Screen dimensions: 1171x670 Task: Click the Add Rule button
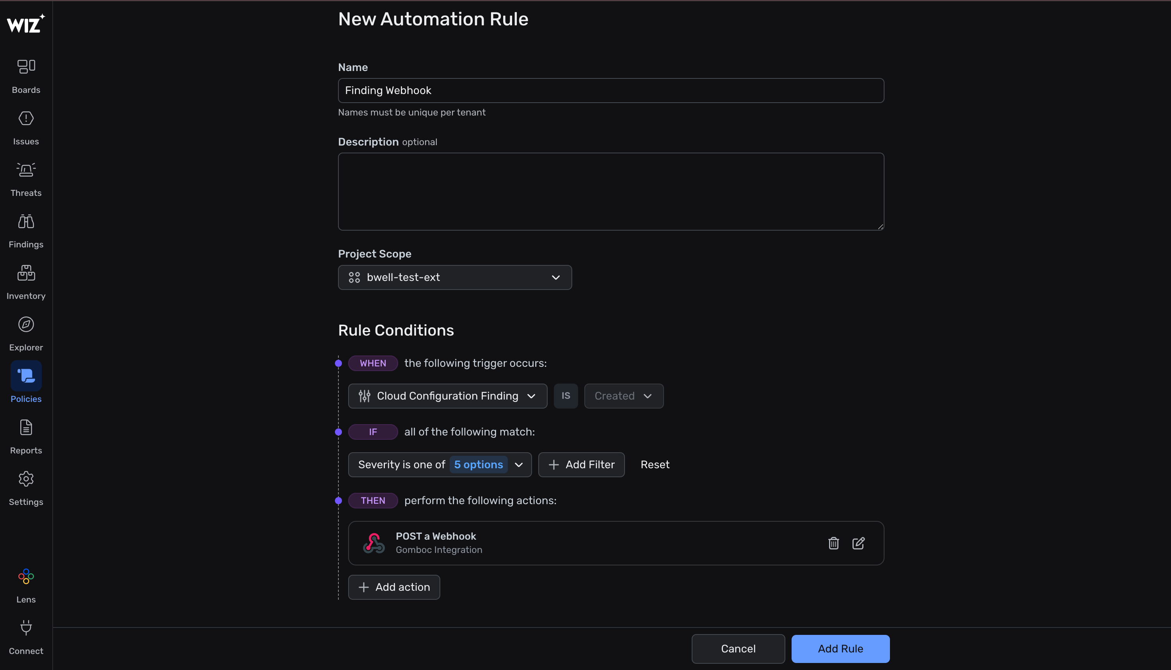click(x=840, y=649)
